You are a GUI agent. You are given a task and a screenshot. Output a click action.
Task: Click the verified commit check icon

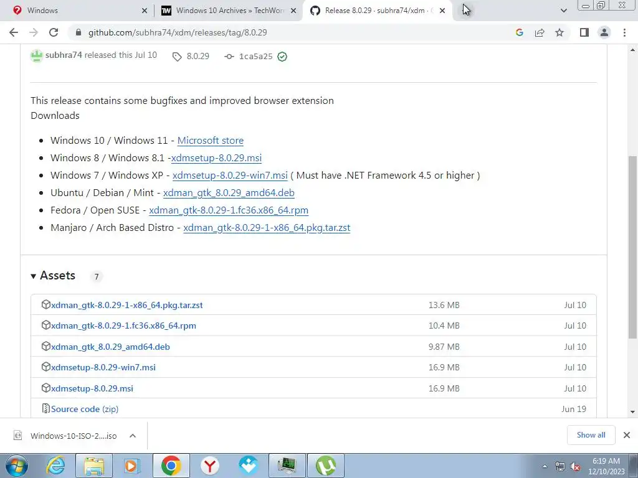click(x=282, y=57)
